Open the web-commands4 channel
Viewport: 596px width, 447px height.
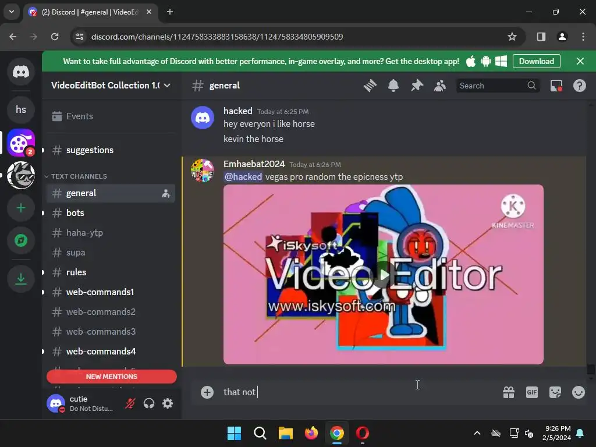click(110, 352)
